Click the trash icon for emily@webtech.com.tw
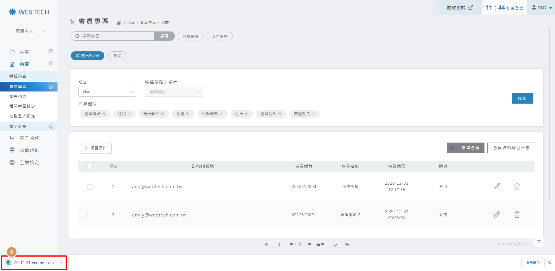 [x=517, y=215]
